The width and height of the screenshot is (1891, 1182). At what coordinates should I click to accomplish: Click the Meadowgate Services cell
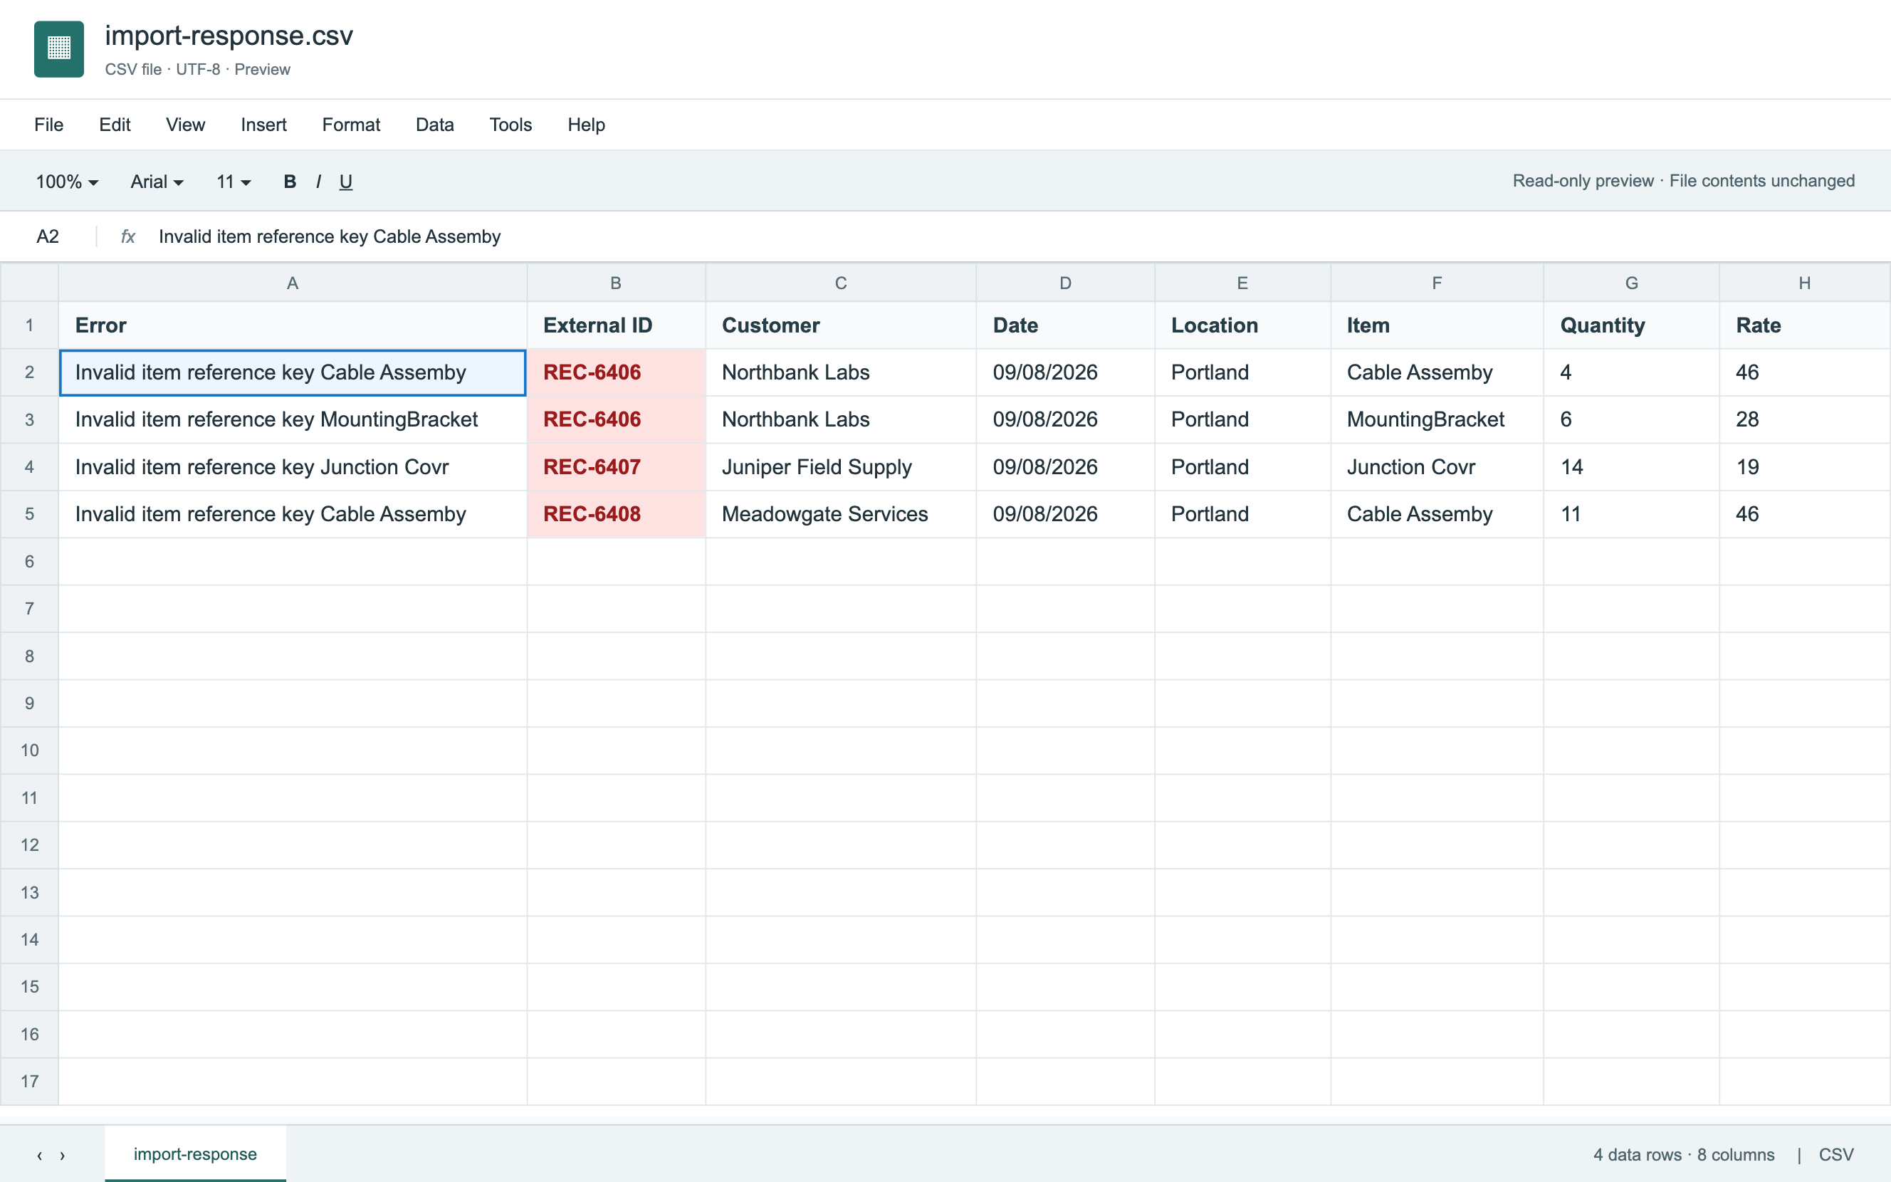click(841, 513)
